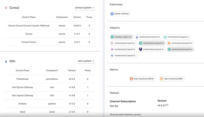Click the Istio adapter chip with sail icon

(148, 37)
